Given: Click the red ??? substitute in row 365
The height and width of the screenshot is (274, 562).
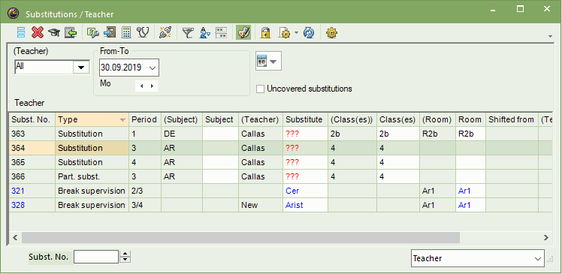Looking at the screenshot, I should point(305,162).
